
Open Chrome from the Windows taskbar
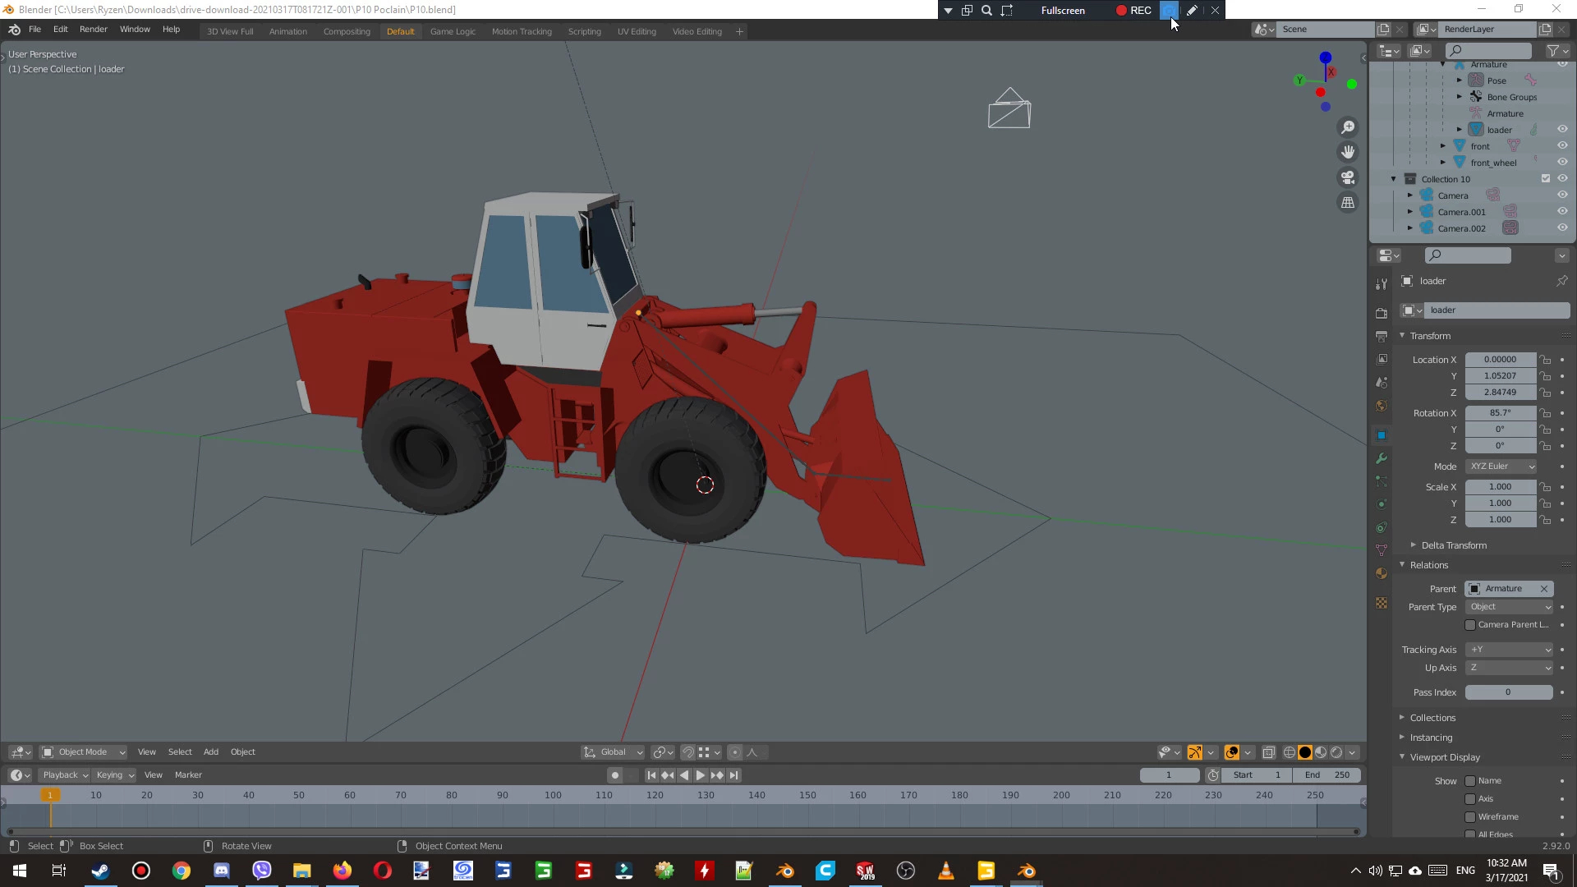(182, 871)
